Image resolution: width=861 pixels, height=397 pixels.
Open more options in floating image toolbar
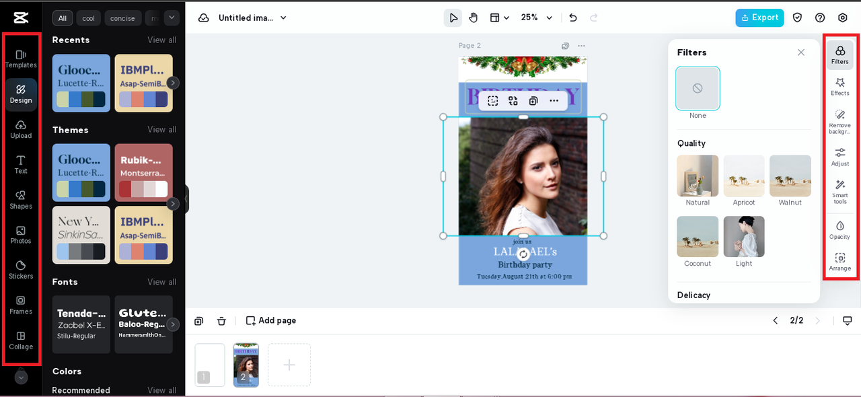pyautogui.click(x=554, y=101)
